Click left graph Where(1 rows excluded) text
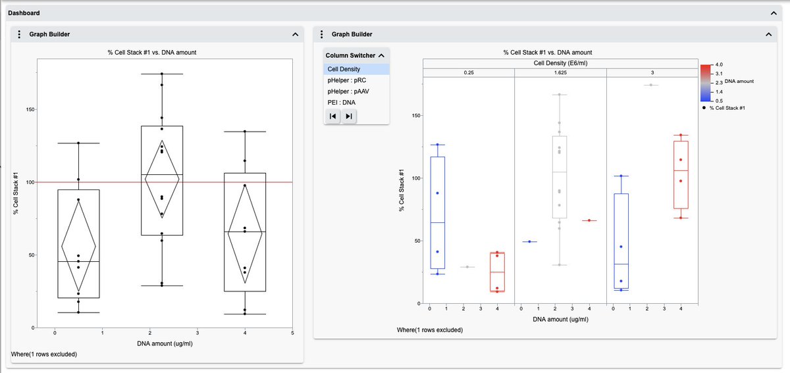This screenshot has height=373, width=790. (x=44, y=355)
